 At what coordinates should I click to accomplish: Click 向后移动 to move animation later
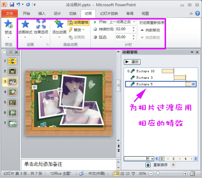150,38
